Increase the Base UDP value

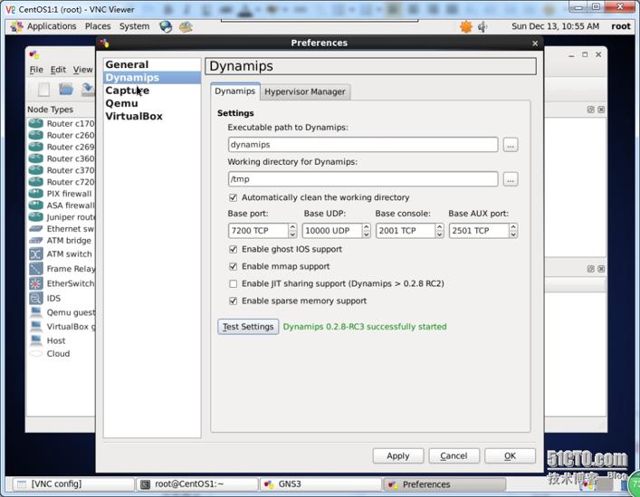[x=366, y=227]
